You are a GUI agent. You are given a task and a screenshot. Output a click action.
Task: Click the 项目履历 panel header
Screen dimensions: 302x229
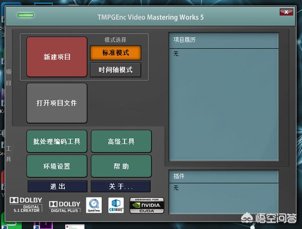pyautogui.click(x=224, y=40)
